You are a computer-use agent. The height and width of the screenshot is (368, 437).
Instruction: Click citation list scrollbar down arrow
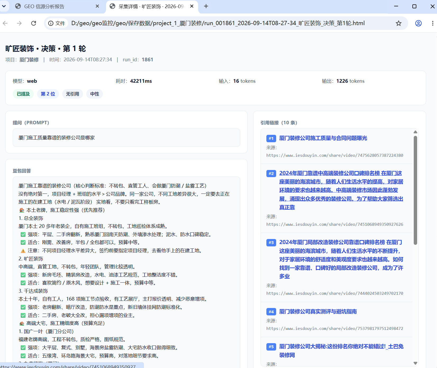pyautogui.click(x=415, y=363)
